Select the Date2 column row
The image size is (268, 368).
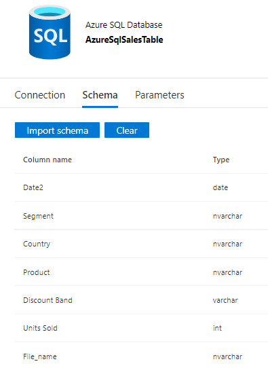tap(141, 187)
